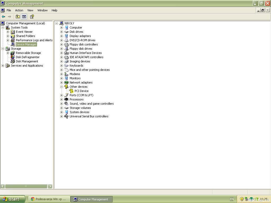Click the Up one level toolbar icon
The width and height of the screenshot is (271, 203).
point(18,17)
